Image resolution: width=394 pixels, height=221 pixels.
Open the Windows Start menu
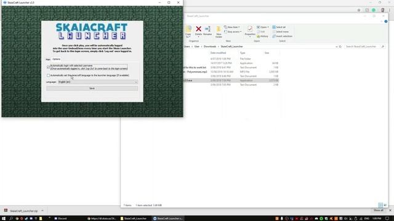pyautogui.click(x=4, y=219)
